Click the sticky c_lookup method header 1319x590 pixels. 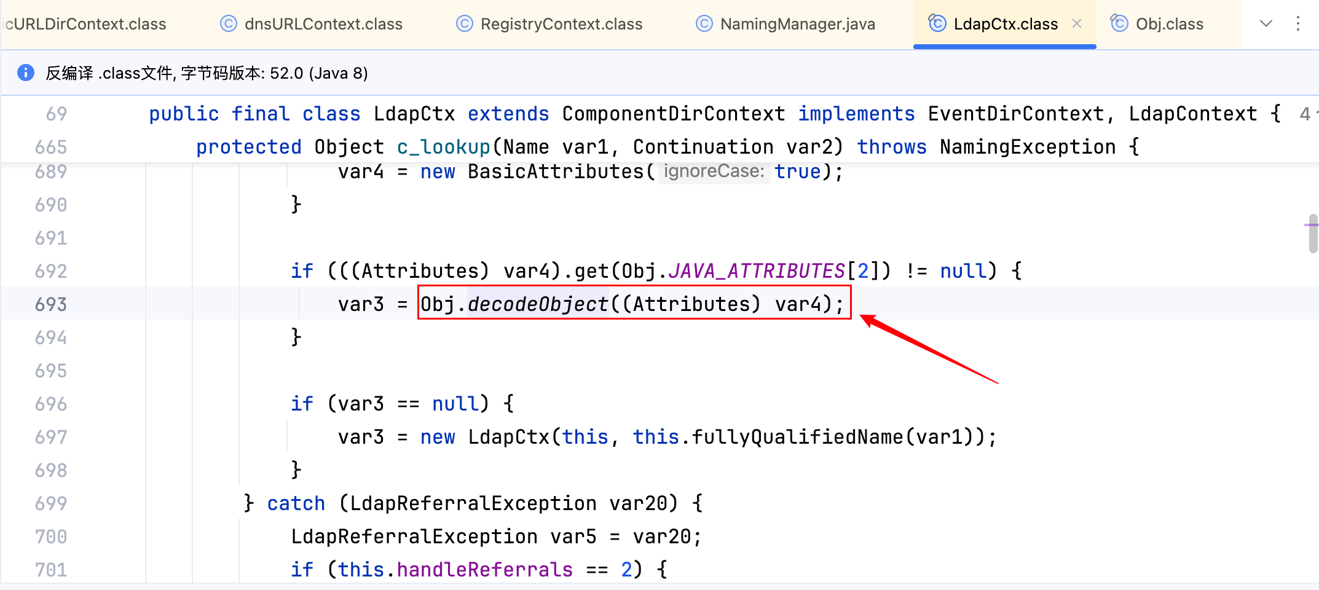tap(443, 147)
